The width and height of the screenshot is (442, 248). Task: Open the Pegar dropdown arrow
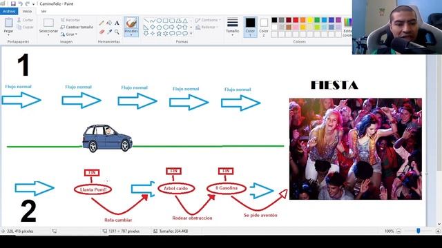point(9,35)
